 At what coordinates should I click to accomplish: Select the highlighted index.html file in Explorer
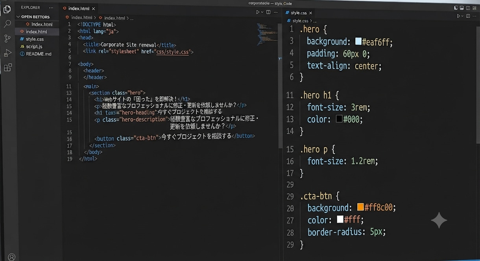click(x=37, y=32)
